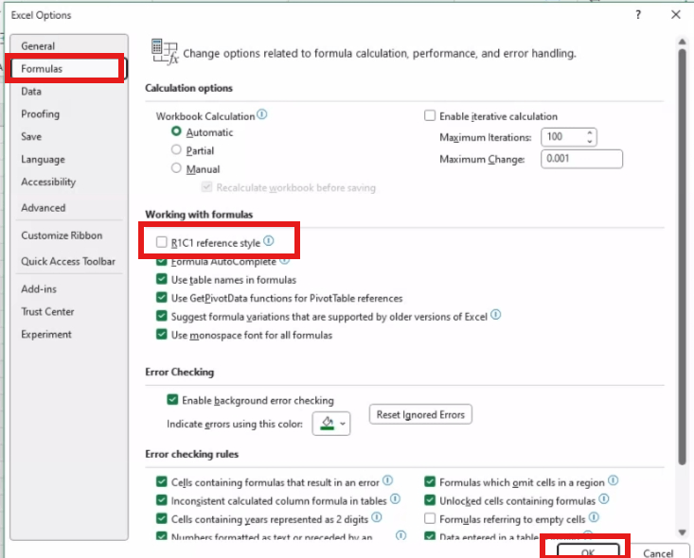Open the Add-ins category
Screen dimensions: 694x558
pos(39,289)
